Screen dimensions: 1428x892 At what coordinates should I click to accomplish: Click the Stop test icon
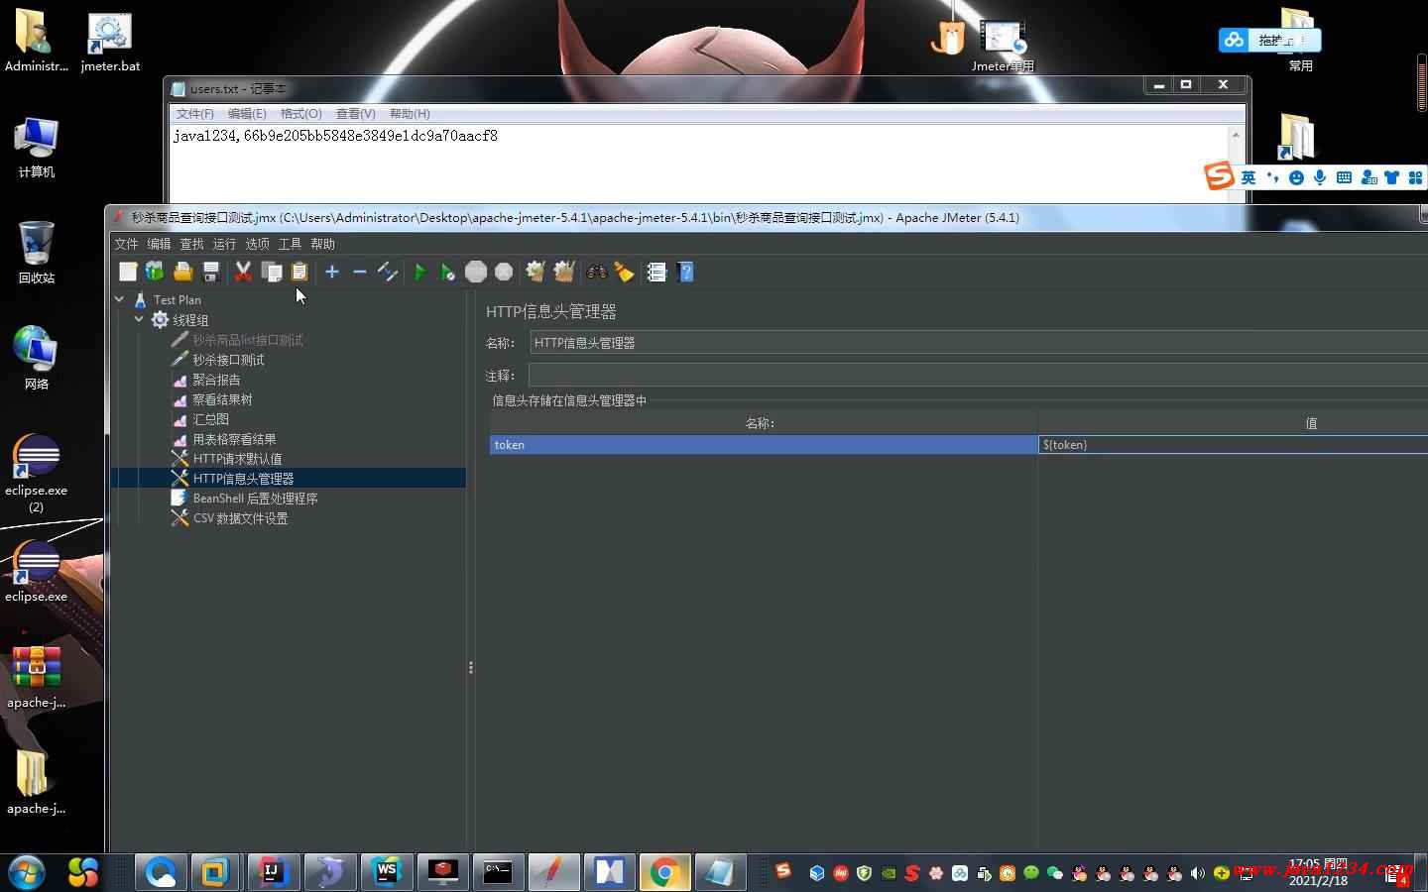pyautogui.click(x=476, y=272)
